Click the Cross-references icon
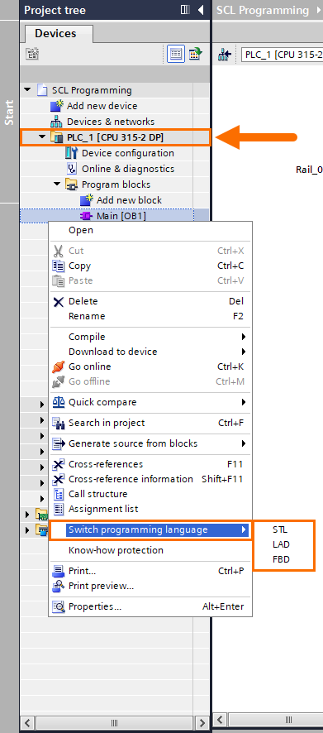 click(59, 464)
